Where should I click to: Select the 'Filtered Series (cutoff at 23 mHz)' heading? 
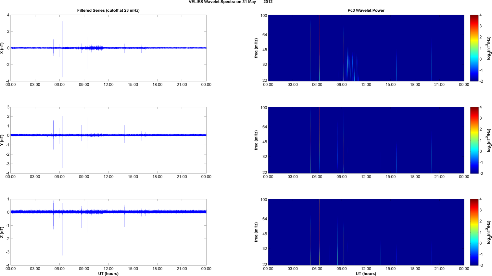[x=108, y=10]
